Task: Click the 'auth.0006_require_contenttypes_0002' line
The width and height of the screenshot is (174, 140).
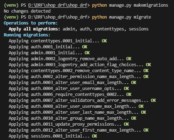Action: [70, 94]
